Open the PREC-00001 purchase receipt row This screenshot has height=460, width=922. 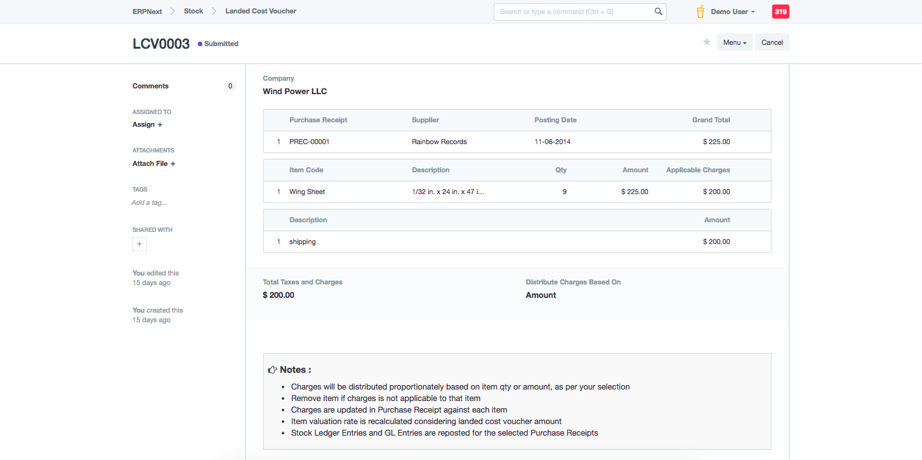click(309, 142)
